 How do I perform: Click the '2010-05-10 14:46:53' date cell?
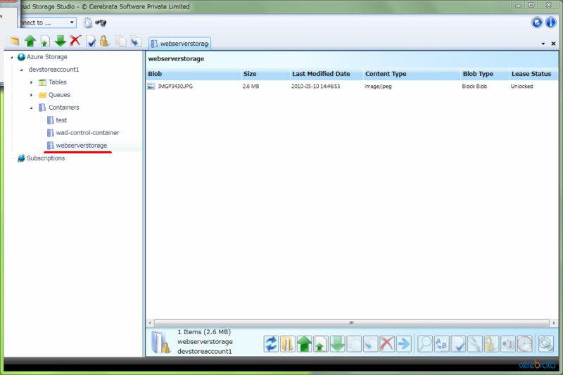click(x=315, y=87)
